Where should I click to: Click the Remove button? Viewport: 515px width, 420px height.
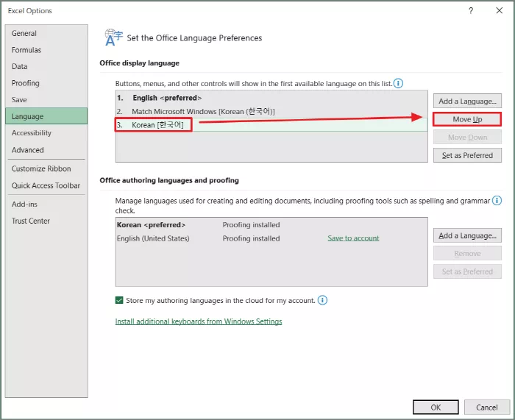click(467, 254)
